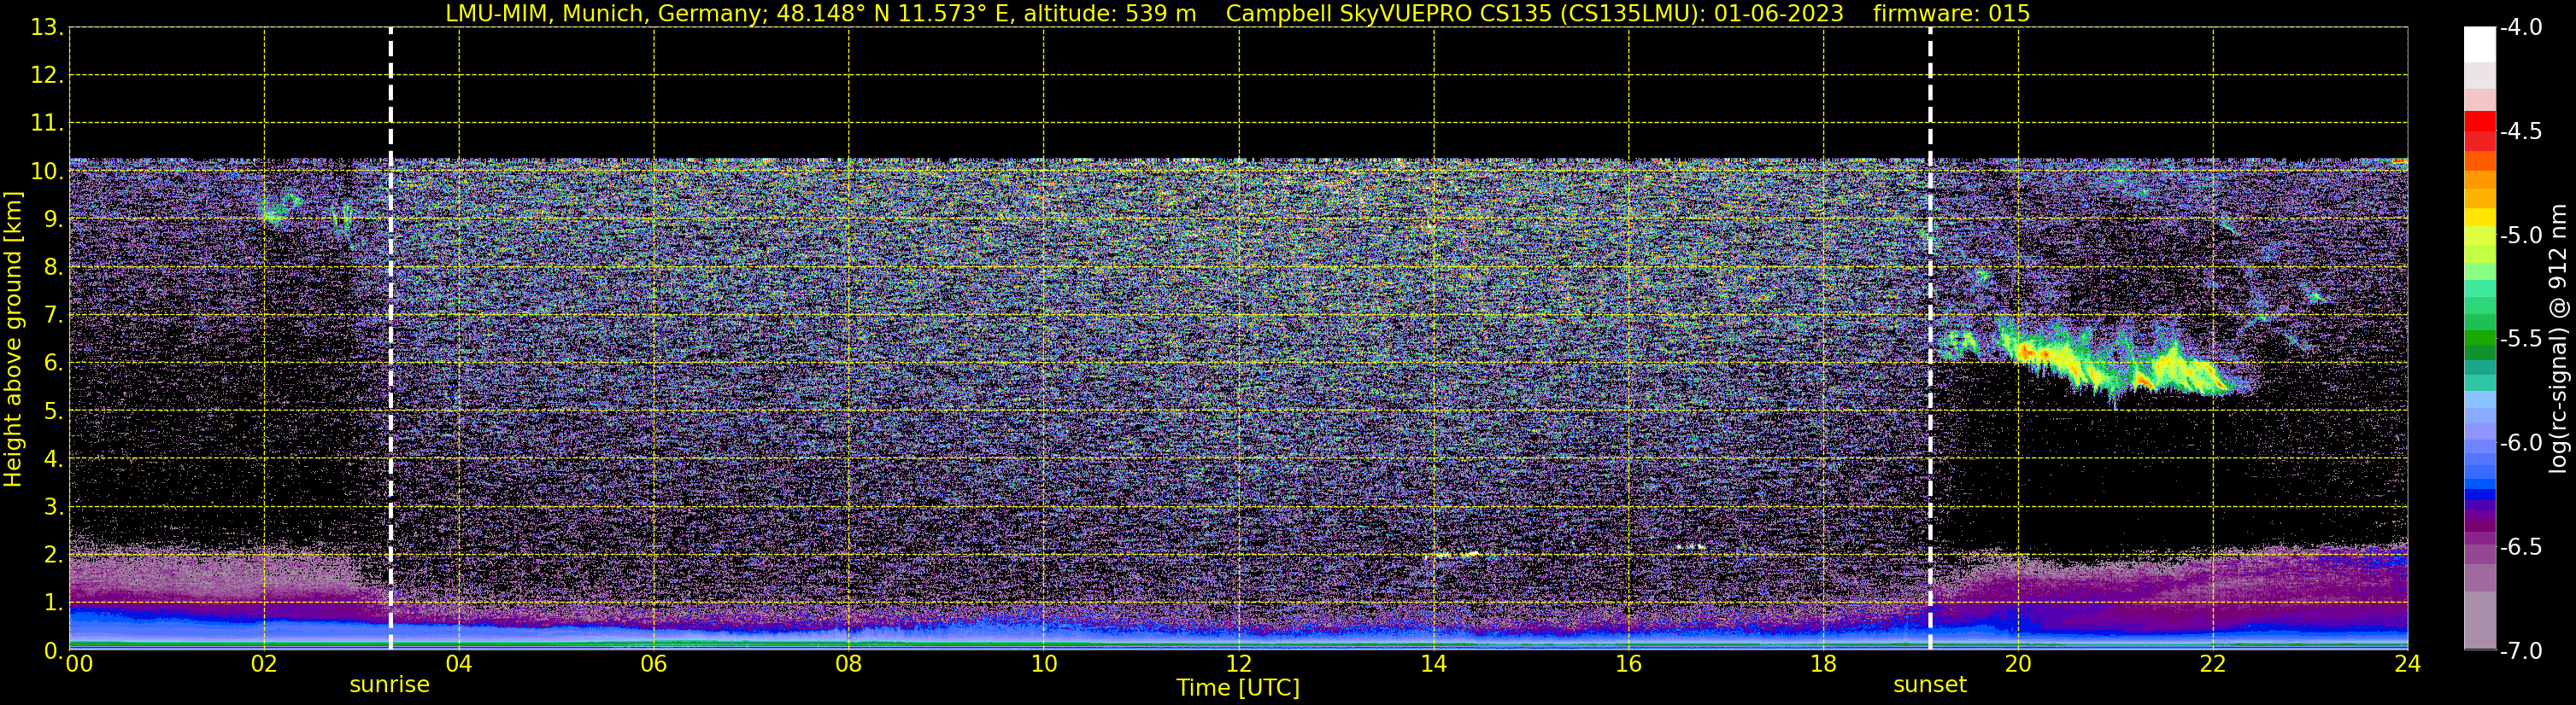Click height axis tick label '13.'

[46, 27]
